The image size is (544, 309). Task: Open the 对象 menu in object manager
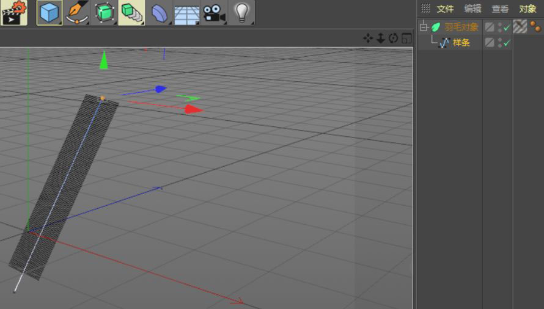pyautogui.click(x=527, y=9)
